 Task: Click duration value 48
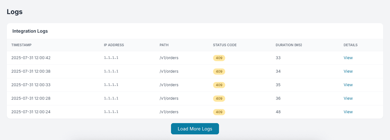pyautogui.click(x=278, y=112)
